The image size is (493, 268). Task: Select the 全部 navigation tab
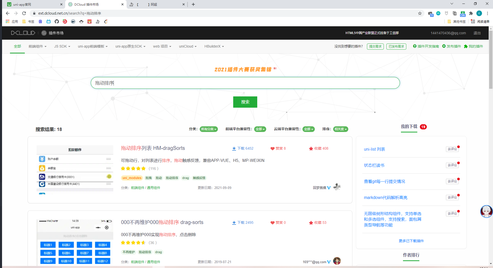[x=17, y=46]
